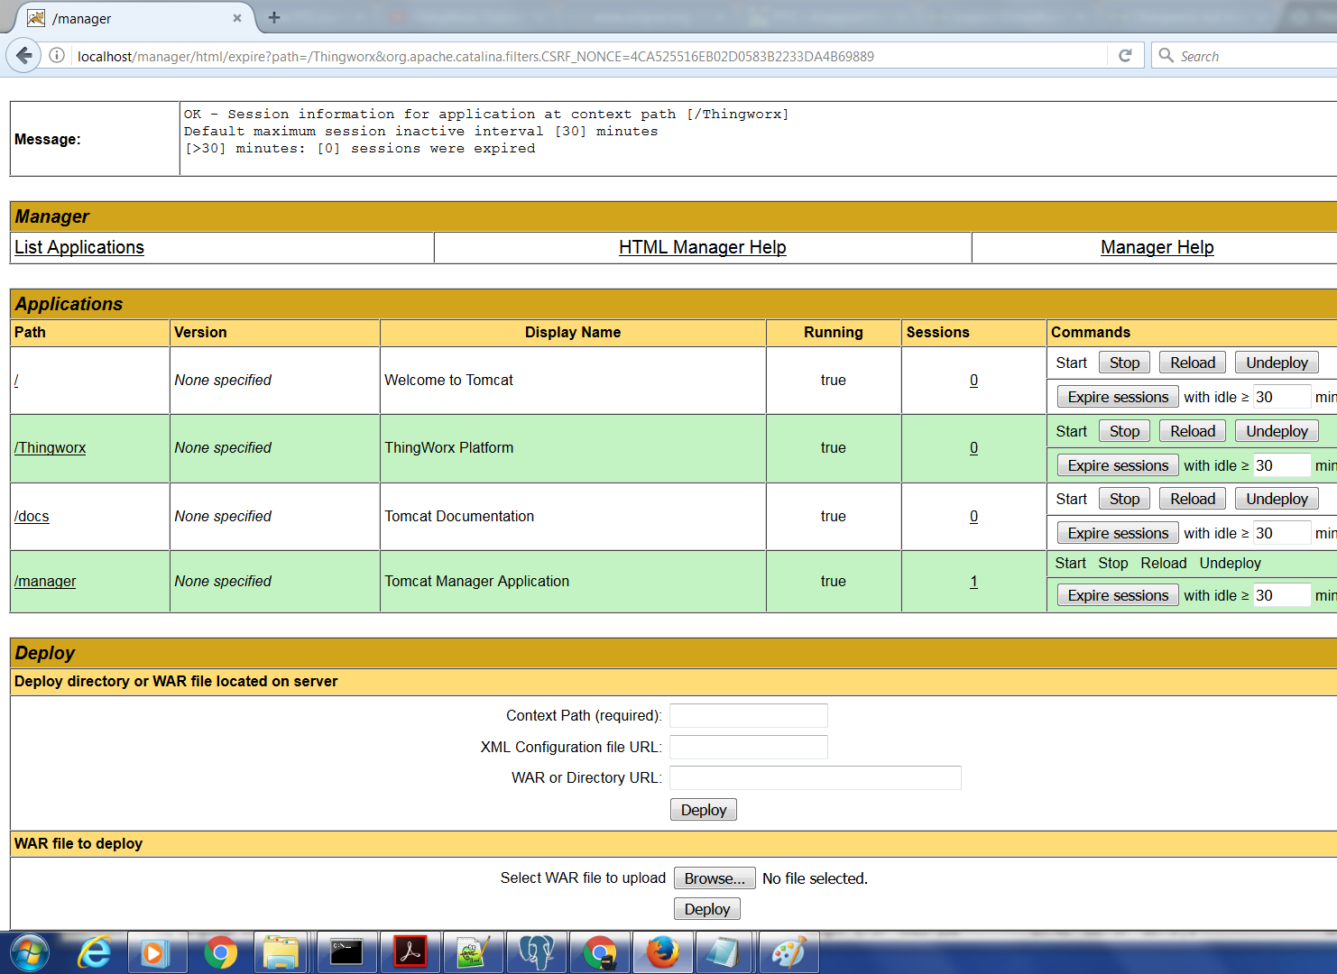The height and width of the screenshot is (974, 1337).
Task: Open a new tab with the plus icon
Action: (x=274, y=17)
